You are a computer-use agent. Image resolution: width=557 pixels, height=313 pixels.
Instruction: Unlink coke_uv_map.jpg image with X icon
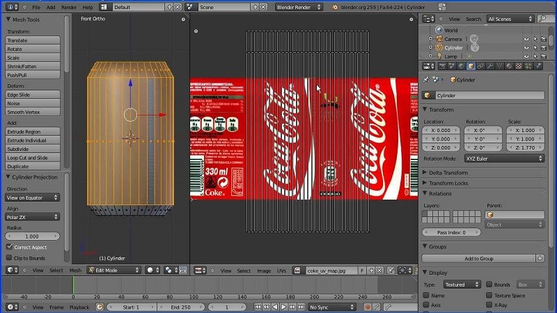[x=379, y=271]
